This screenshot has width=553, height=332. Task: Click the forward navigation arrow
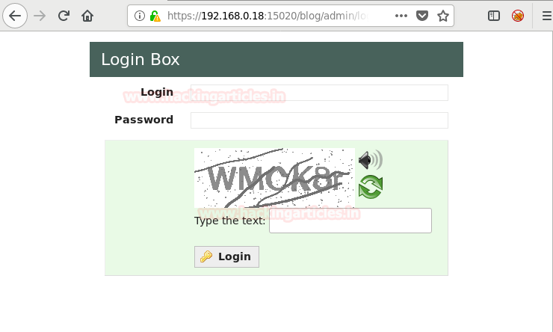(40, 16)
